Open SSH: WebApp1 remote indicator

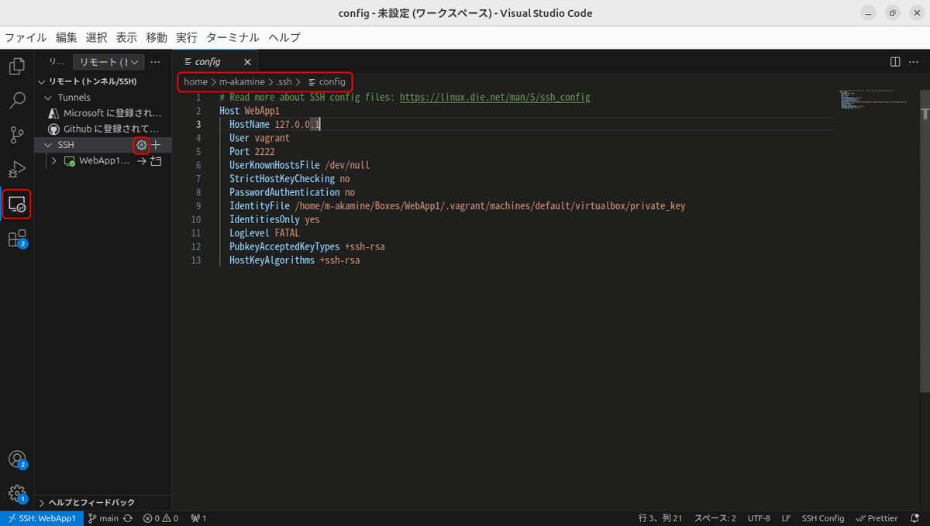pyautogui.click(x=42, y=518)
